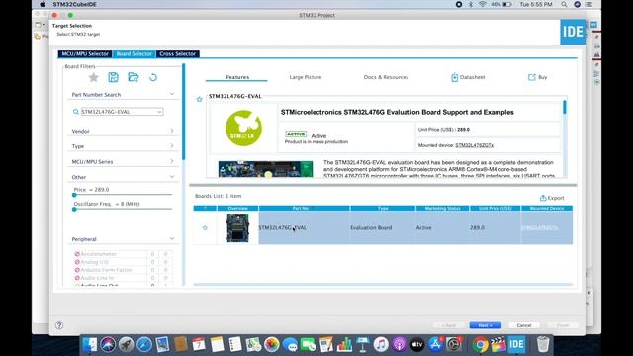
Task: Save the current board search filters
Action: pos(113,77)
